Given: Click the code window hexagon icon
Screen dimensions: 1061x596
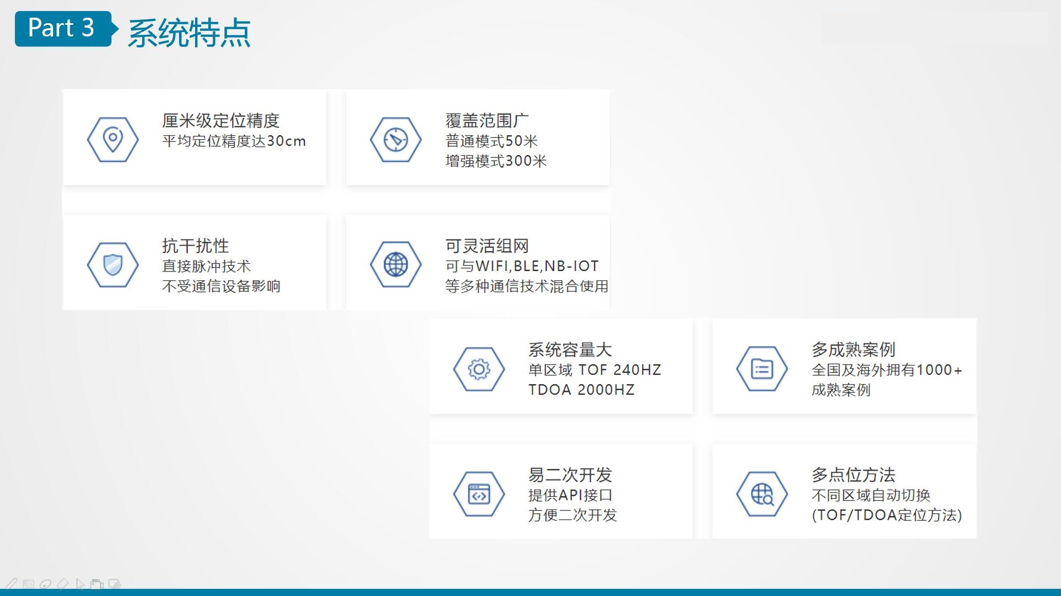Looking at the screenshot, I should 479,494.
